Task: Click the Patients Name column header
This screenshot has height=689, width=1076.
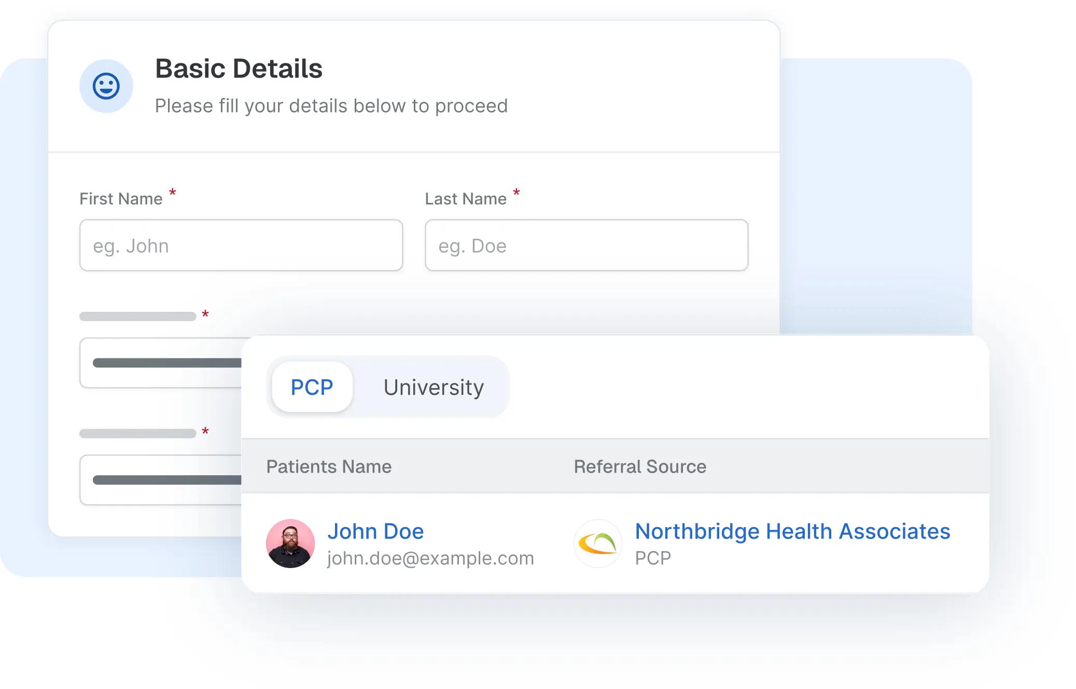Action: (329, 466)
